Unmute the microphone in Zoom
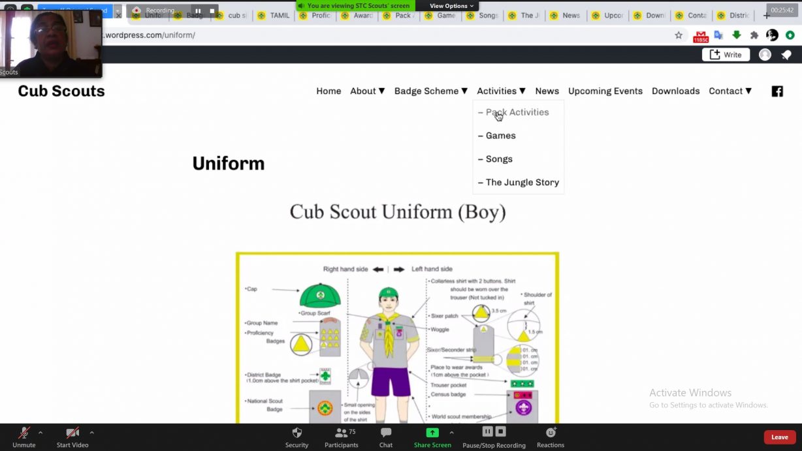The image size is (802, 451). pos(24,436)
